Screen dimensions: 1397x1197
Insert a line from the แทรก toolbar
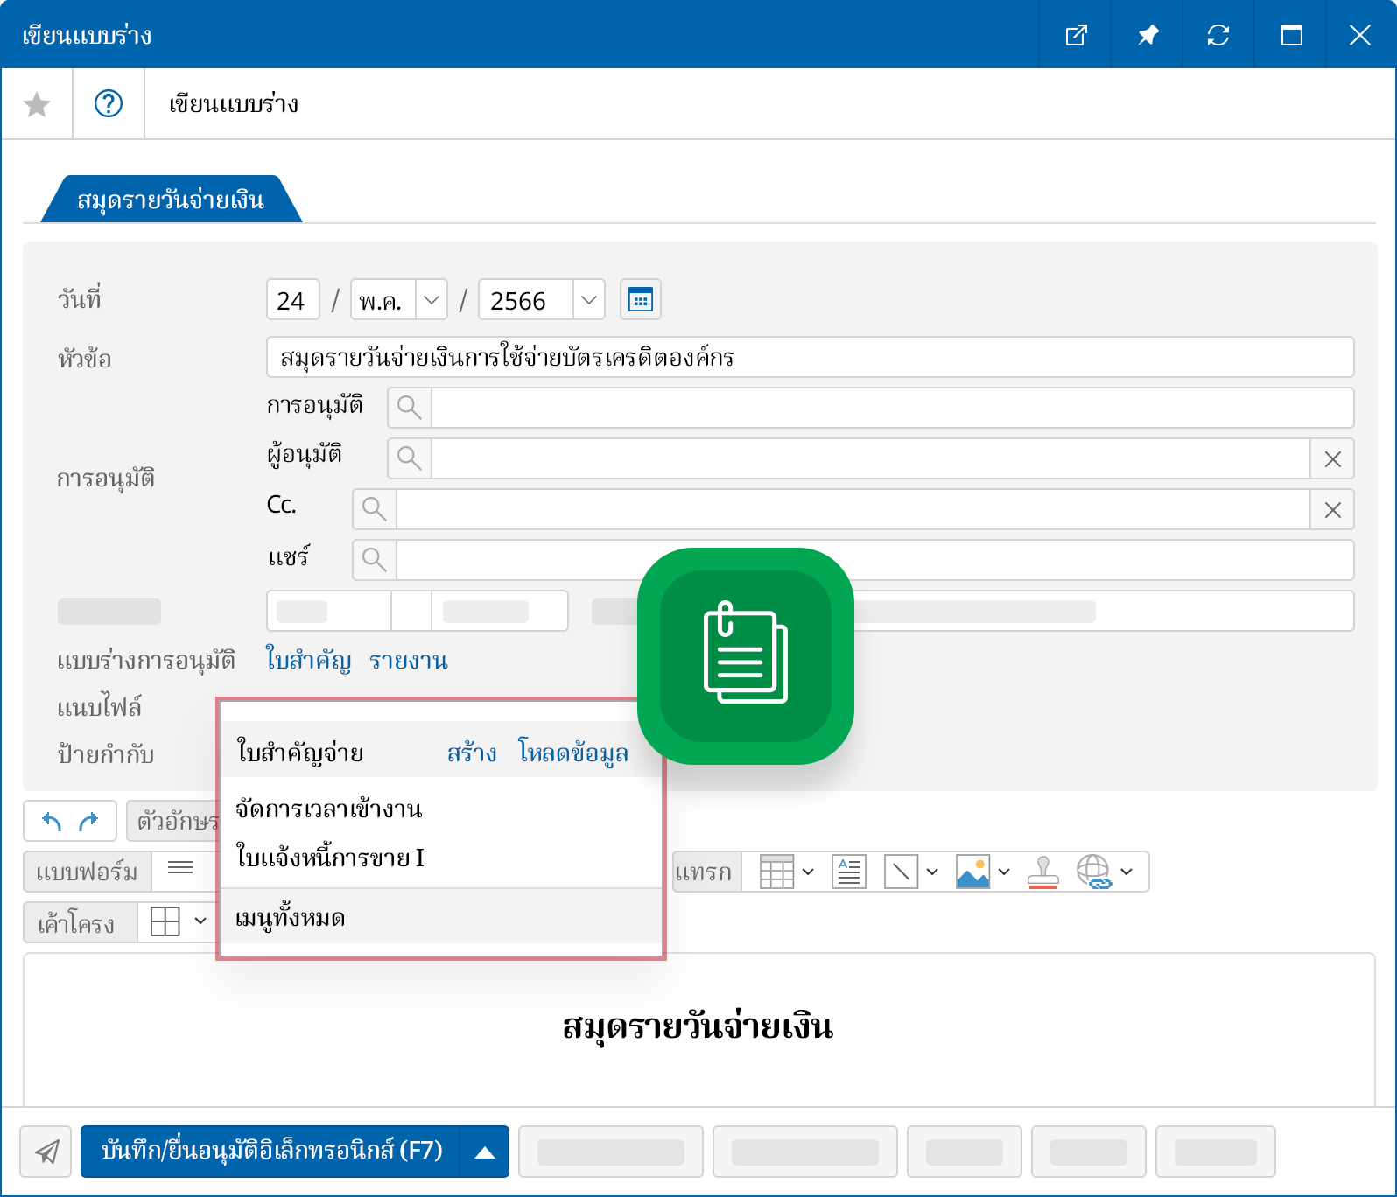click(x=901, y=871)
